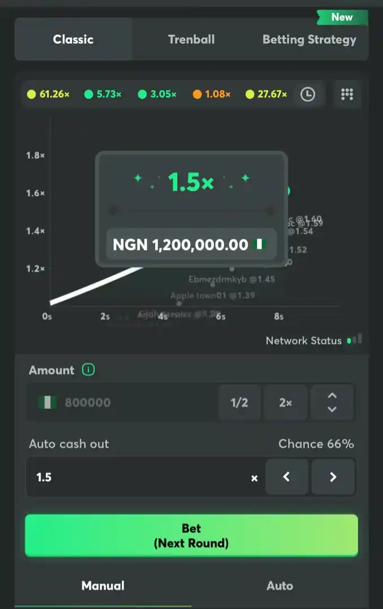This screenshot has width=383, height=609.
Task: Switch to the Trenball tab
Action: tap(191, 39)
